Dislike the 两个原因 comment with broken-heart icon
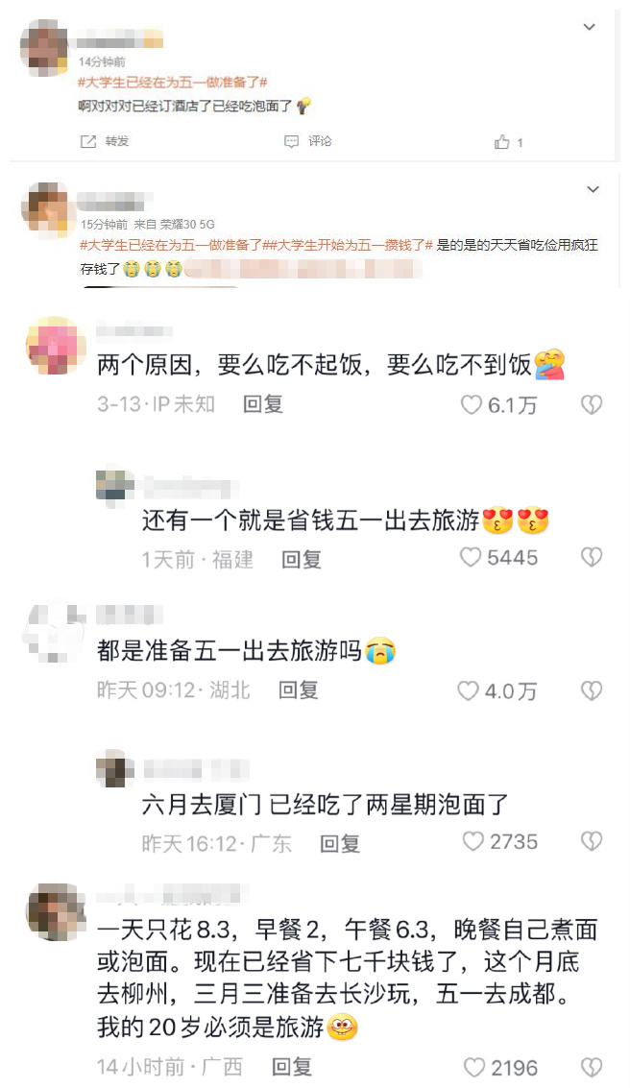This screenshot has width=630, height=1088. pyautogui.click(x=592, y=404)
